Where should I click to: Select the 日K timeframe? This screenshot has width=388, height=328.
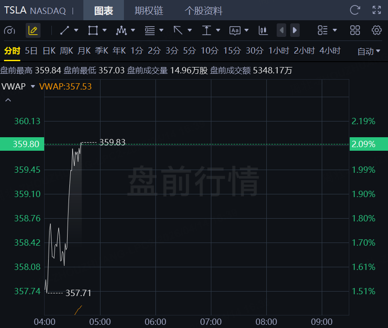click(49, 51)
